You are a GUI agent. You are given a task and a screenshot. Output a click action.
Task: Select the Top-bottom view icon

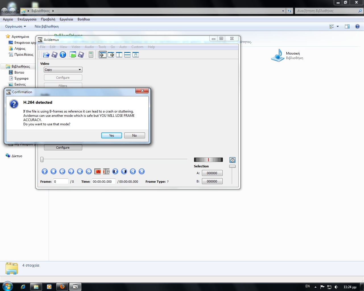[127, 55]
